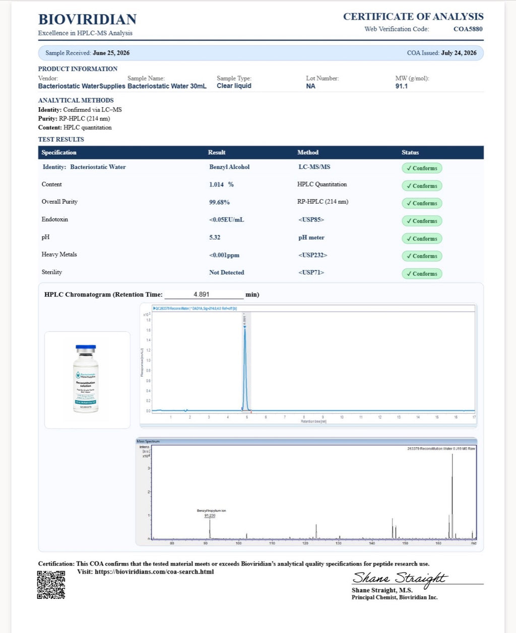
Task: Click the Conforms badge in Identity row
Action: (422, 168)
